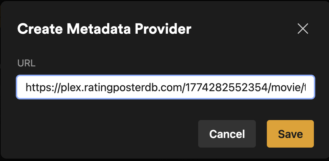Screen dimensions: 329x161
Task: Close the Create Metadata Provider dialog
Action: [x=303, y=29]
